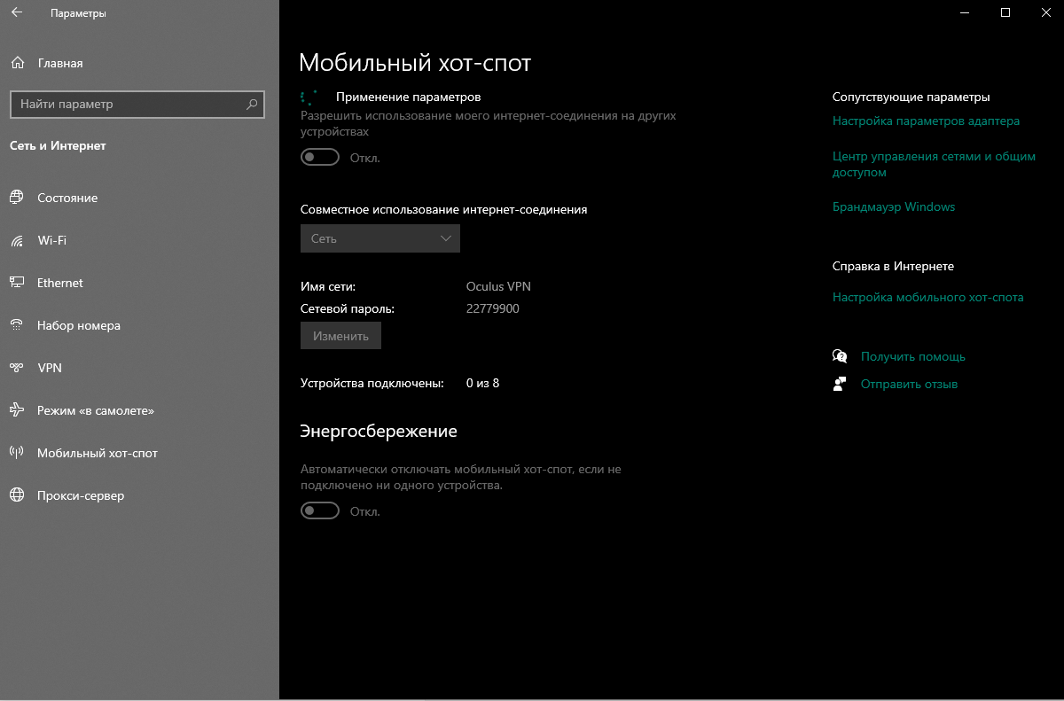Click the Энергосбережение heading
Viewport: 1064px width, 701px height.
379,432
